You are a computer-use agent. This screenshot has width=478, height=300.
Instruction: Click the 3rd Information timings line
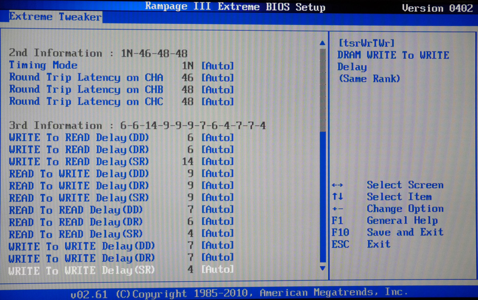pyautogui.click(x=137, y=126)
